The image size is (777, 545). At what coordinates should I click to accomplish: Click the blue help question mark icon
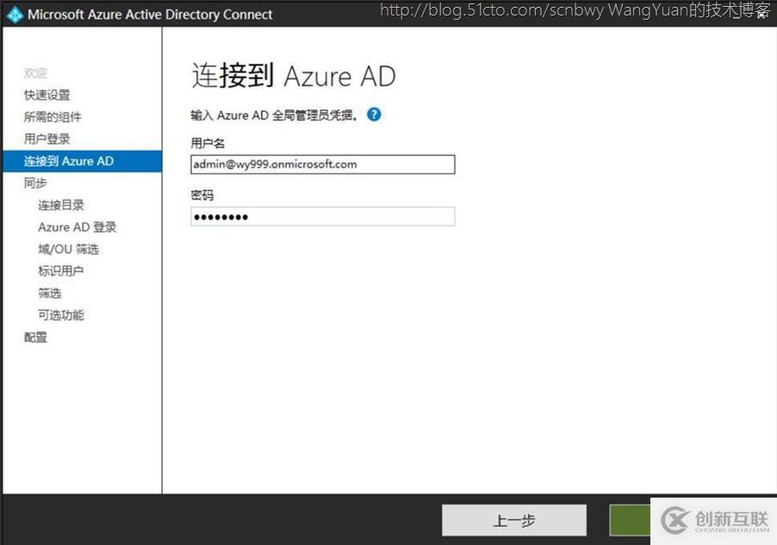coord(374,115)
